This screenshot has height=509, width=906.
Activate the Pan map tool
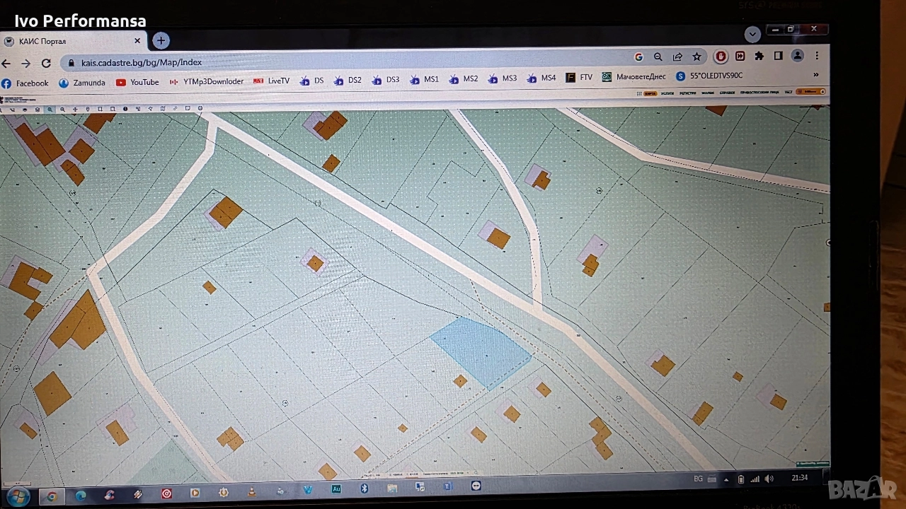pos(76,109)
